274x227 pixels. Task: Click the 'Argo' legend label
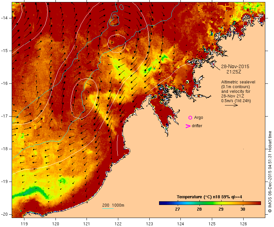point(199,118)
